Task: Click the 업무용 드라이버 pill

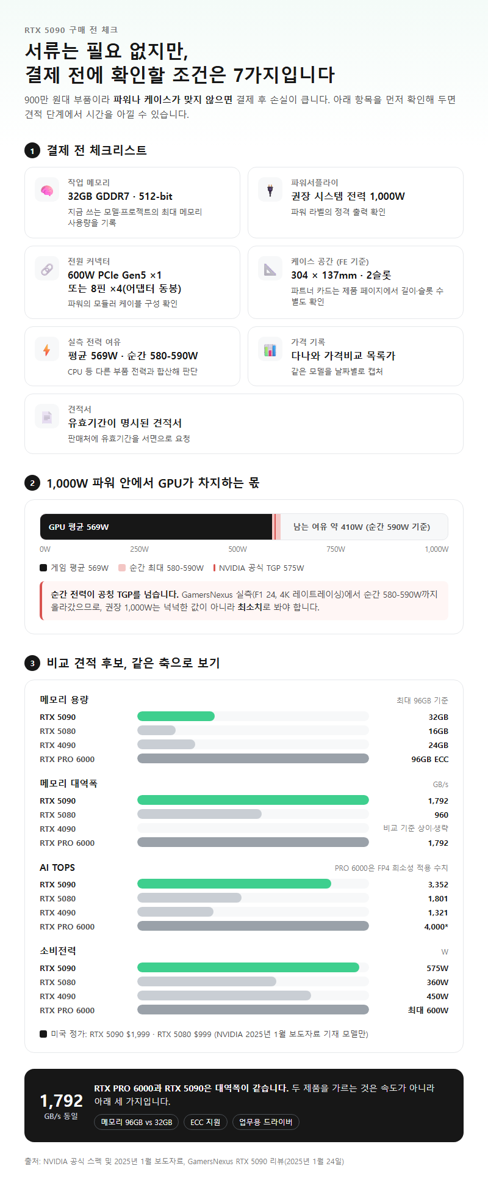Action: pyautogui.click(x=266, y=1122)
